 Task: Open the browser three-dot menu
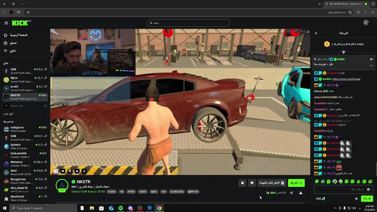pyautogui.click(x=4, y=12)
